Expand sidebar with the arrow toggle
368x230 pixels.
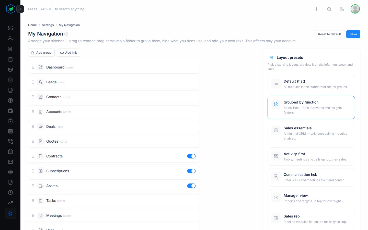pyautogui.click(x=20, y=9)
